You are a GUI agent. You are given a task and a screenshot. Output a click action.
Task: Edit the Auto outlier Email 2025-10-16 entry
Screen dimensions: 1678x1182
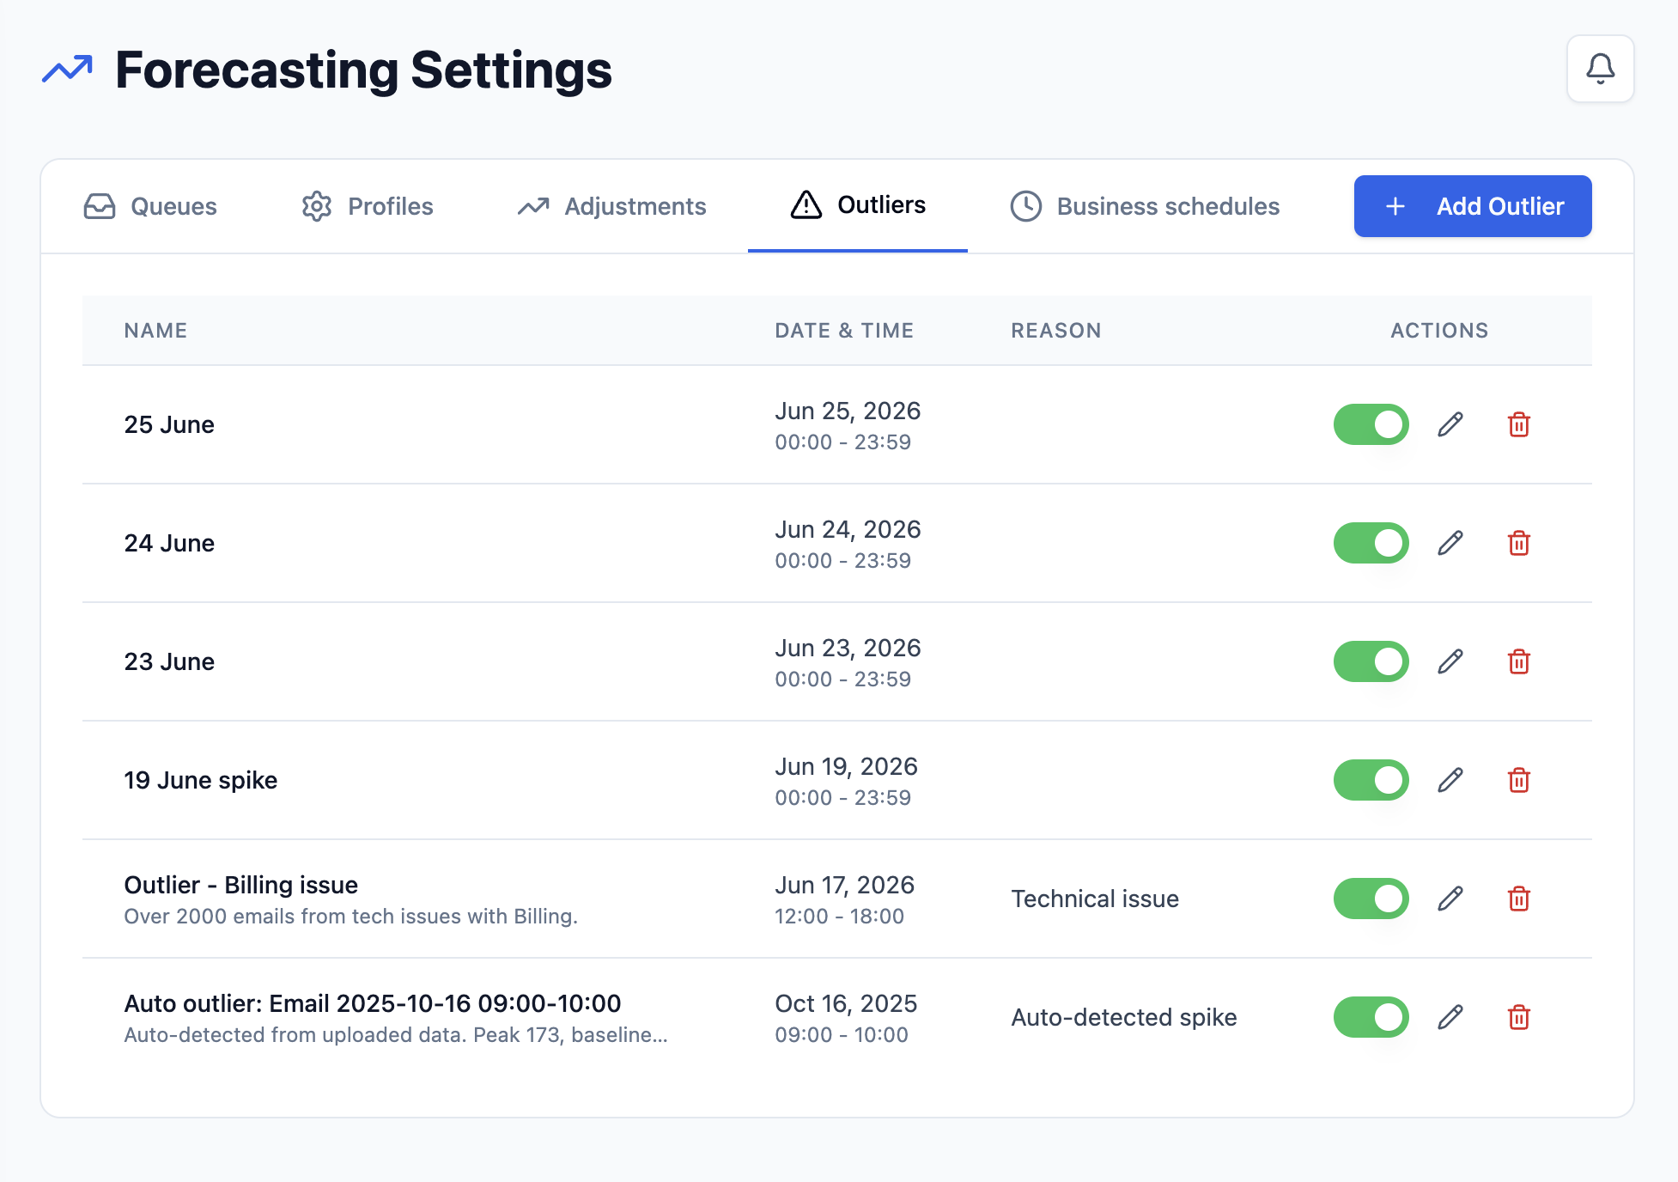[x=1450, y=1017]
